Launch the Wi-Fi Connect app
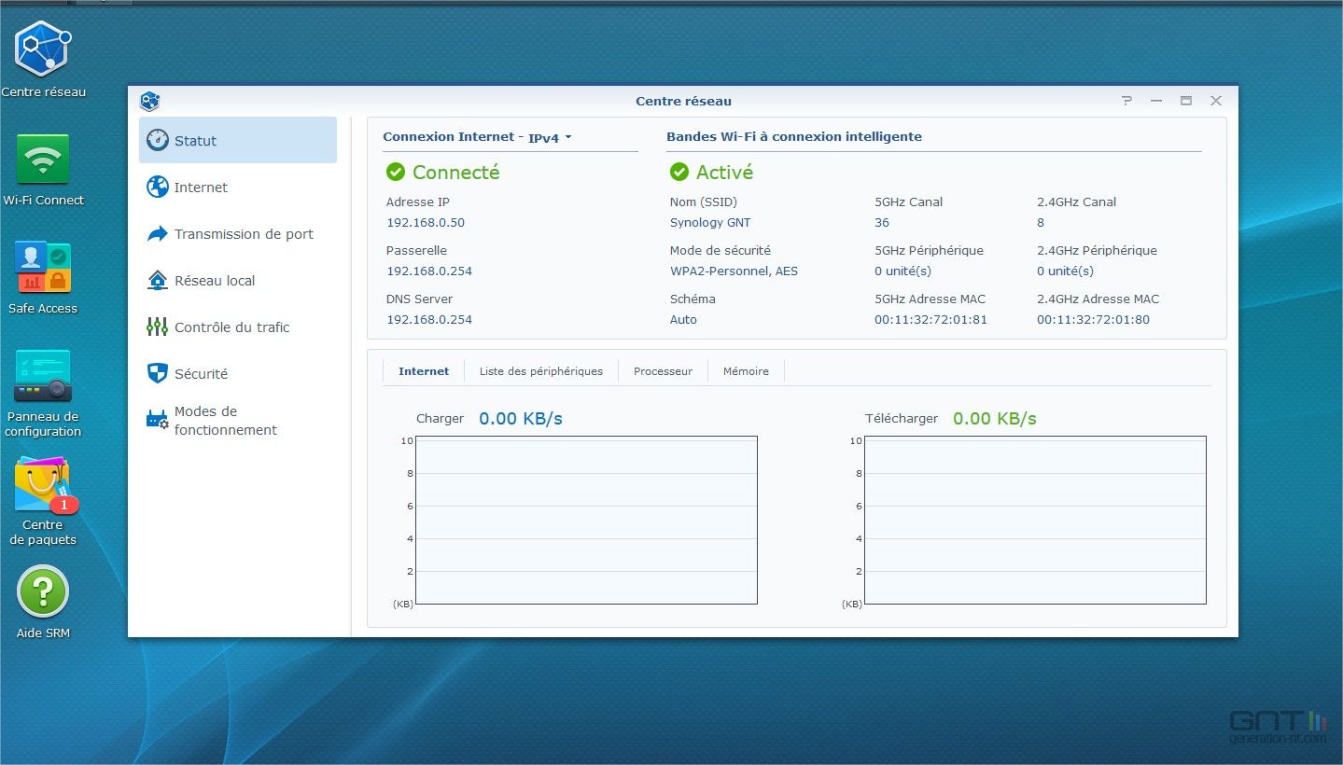This screenshot has width=1343, height=765. coord(43,160)
